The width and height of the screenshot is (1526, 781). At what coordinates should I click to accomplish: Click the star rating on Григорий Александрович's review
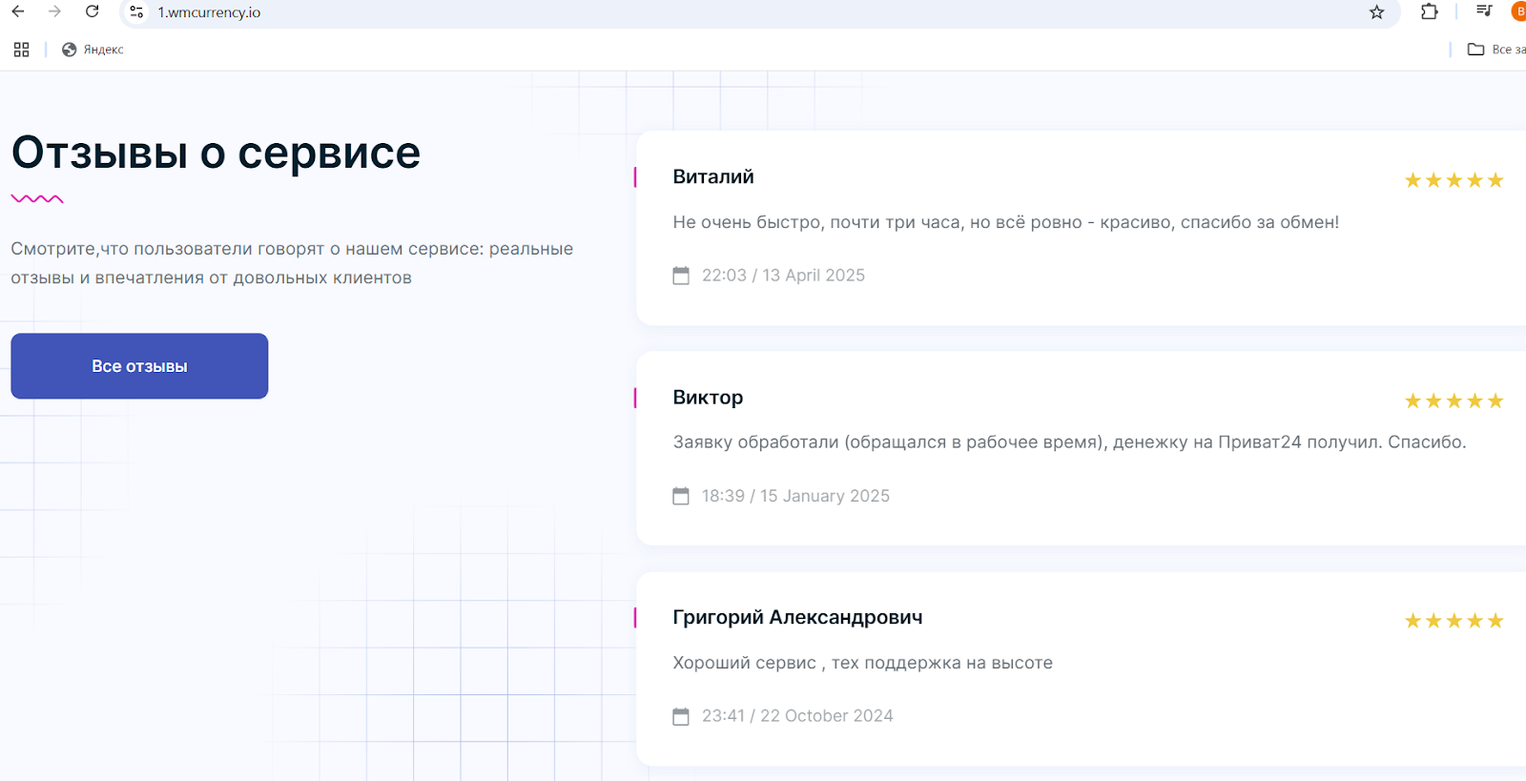[x=1454, y=621]
